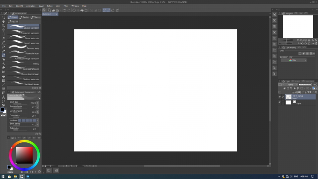Image resolution: width=318 pixels, height=179 pixels.
Task: Select the Eraser tool
Action: click(4, 68)
